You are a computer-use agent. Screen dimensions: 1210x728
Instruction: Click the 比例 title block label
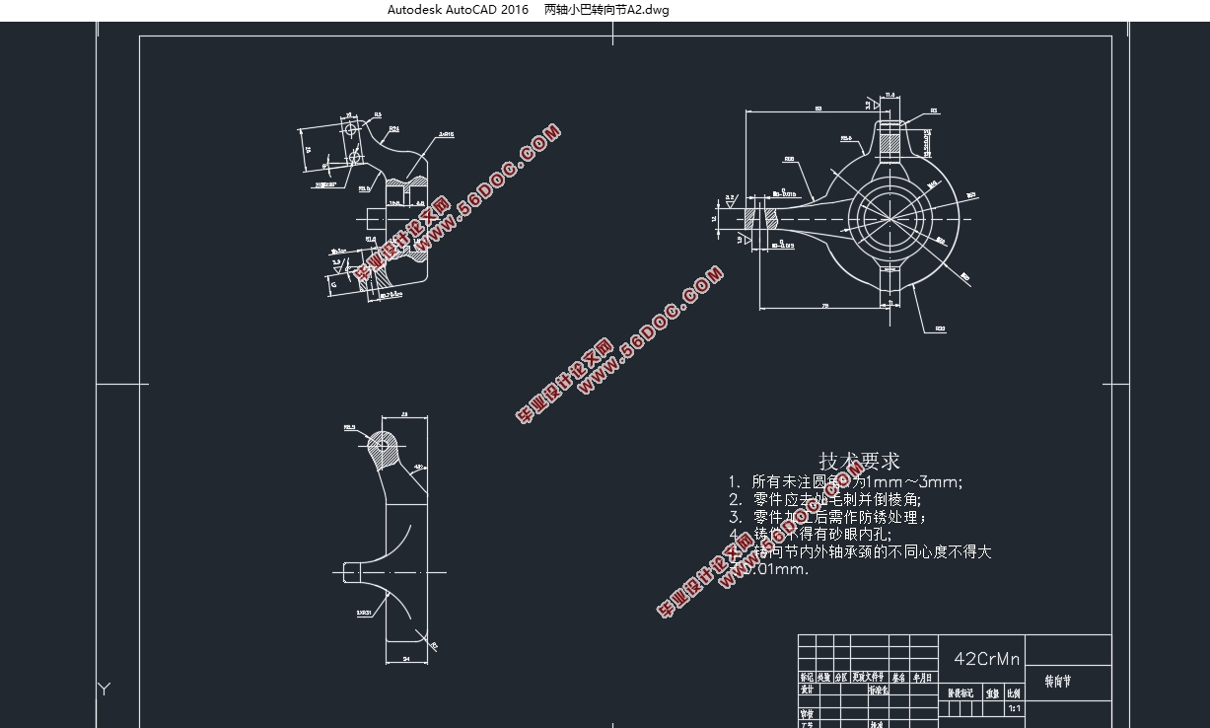(x=1013, y=693)
